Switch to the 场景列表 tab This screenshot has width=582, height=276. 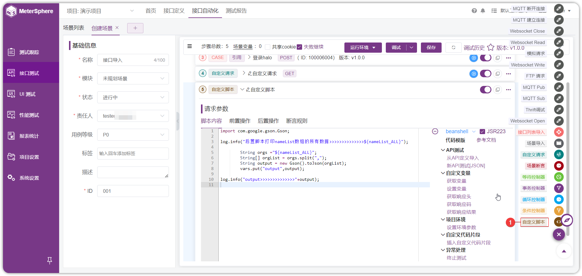coord(73,28)
